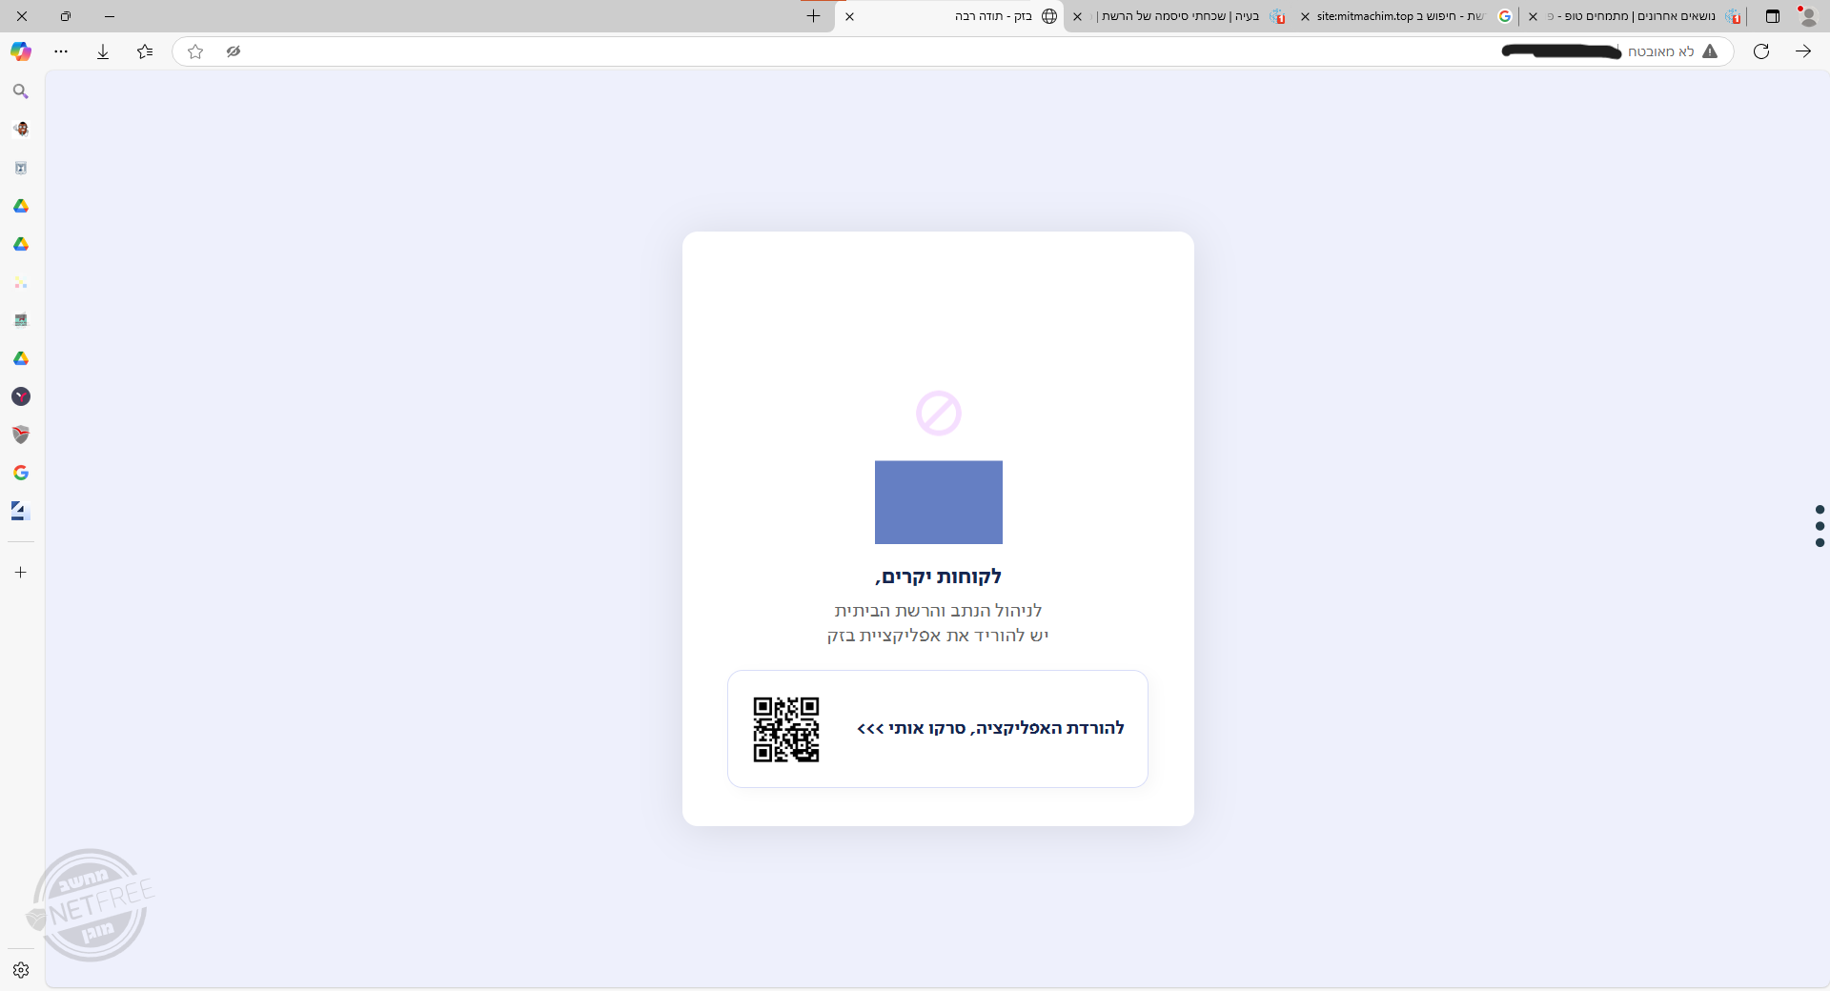Reload the page with the refresh icon
This screenshot has width=1830, height=991.
1761,51
